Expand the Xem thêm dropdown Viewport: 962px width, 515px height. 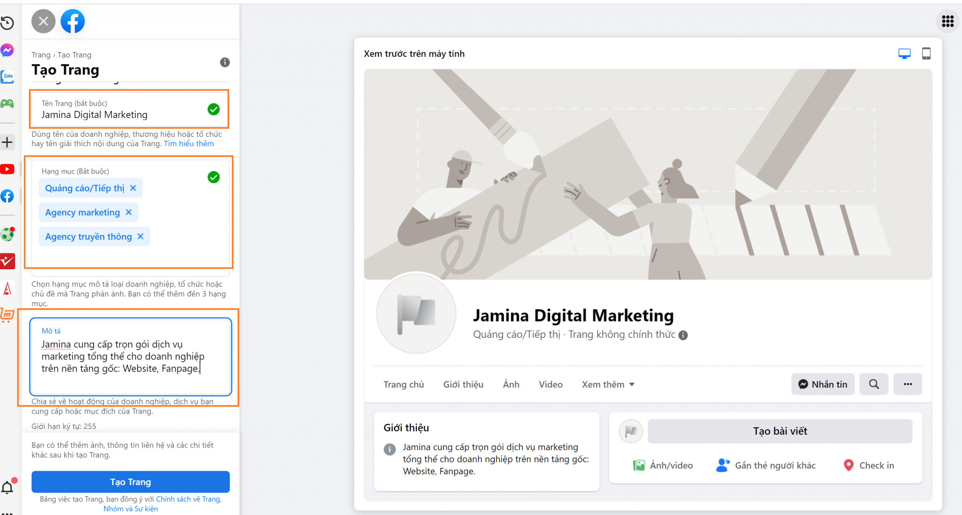coord(607,384)
